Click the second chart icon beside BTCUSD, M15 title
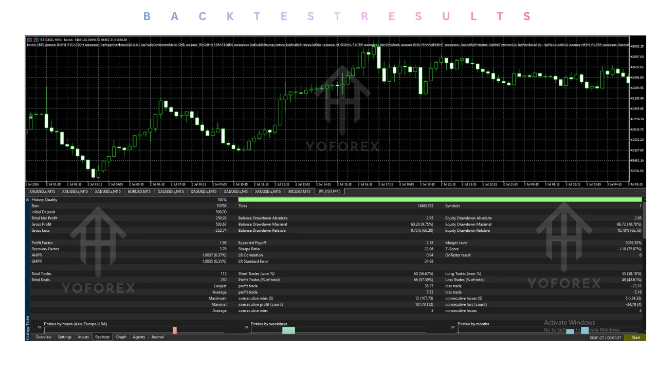 point(35,40)
